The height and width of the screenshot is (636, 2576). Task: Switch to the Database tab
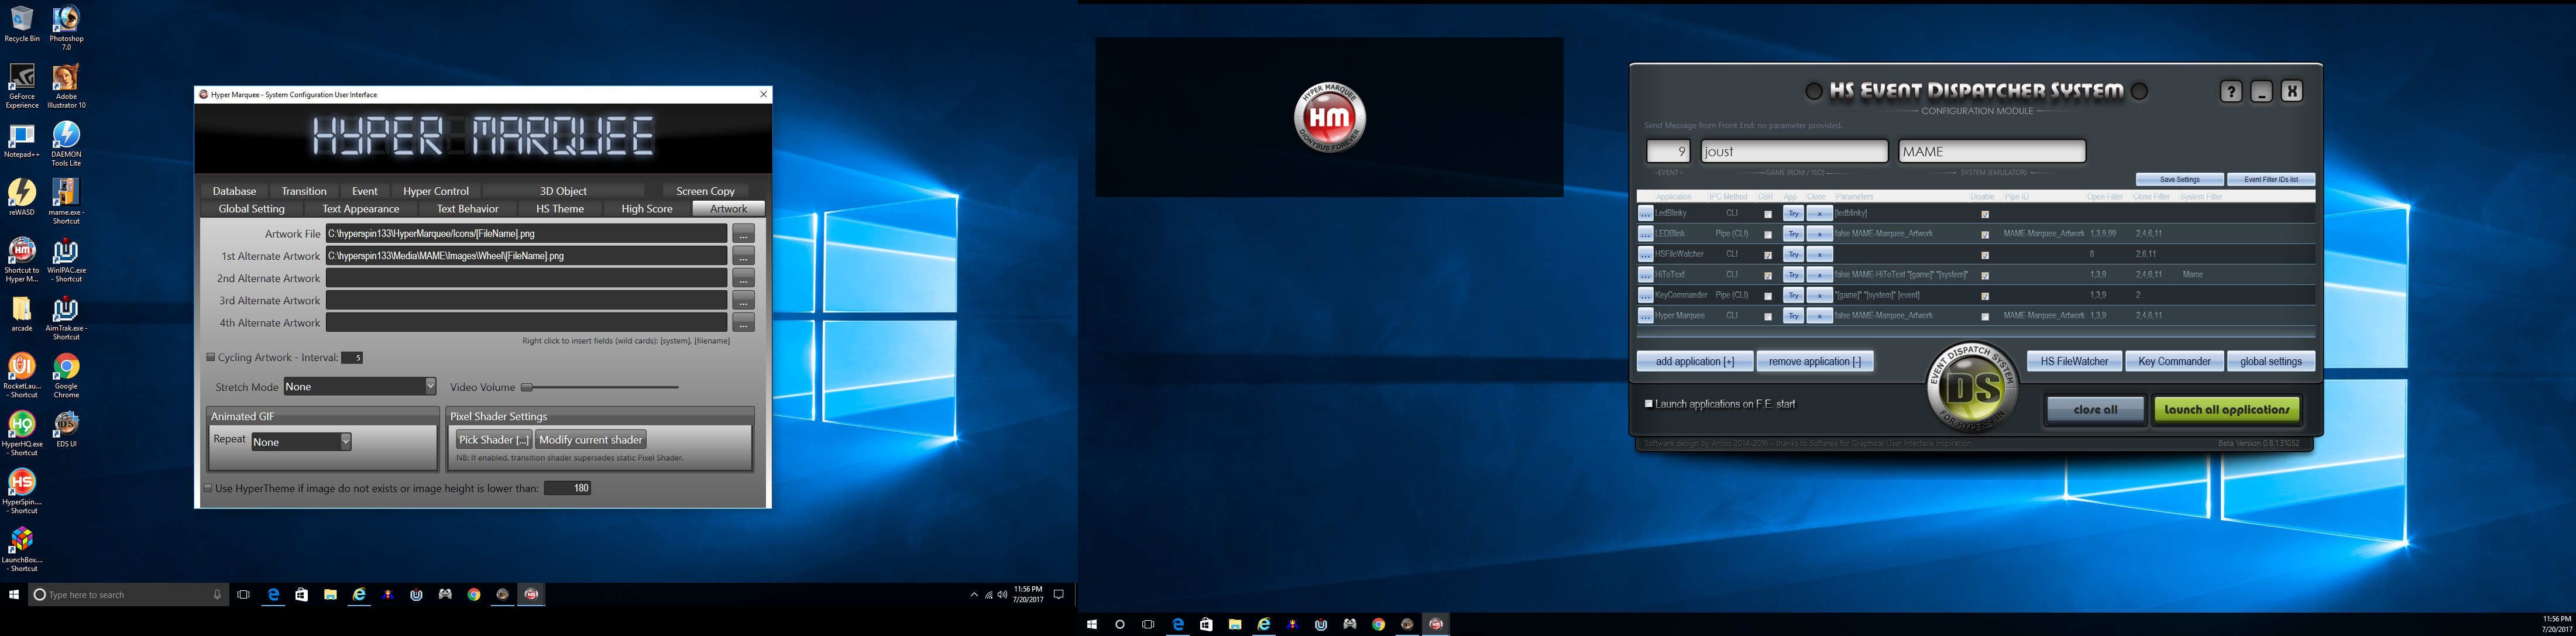click(x=234, y=191)
